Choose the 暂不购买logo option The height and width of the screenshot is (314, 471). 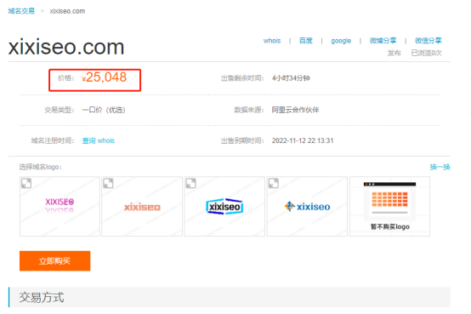click(389, 206)
